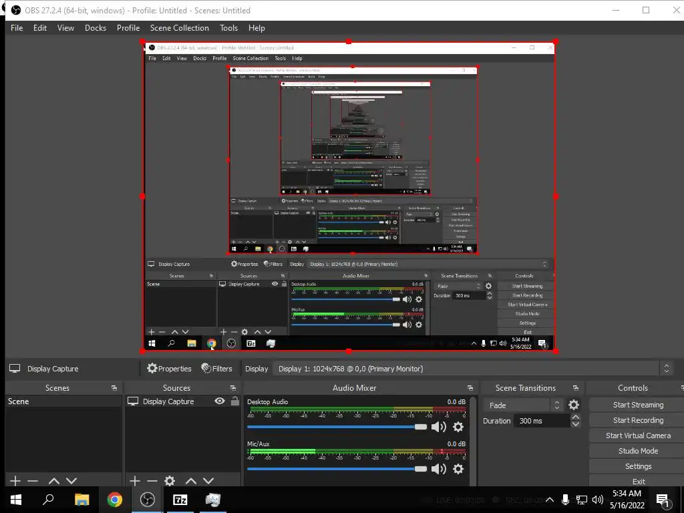This screenshot has height=513, width=684.
Task: Toggle the lock on Display Capture source
Action: click(234, 401)
